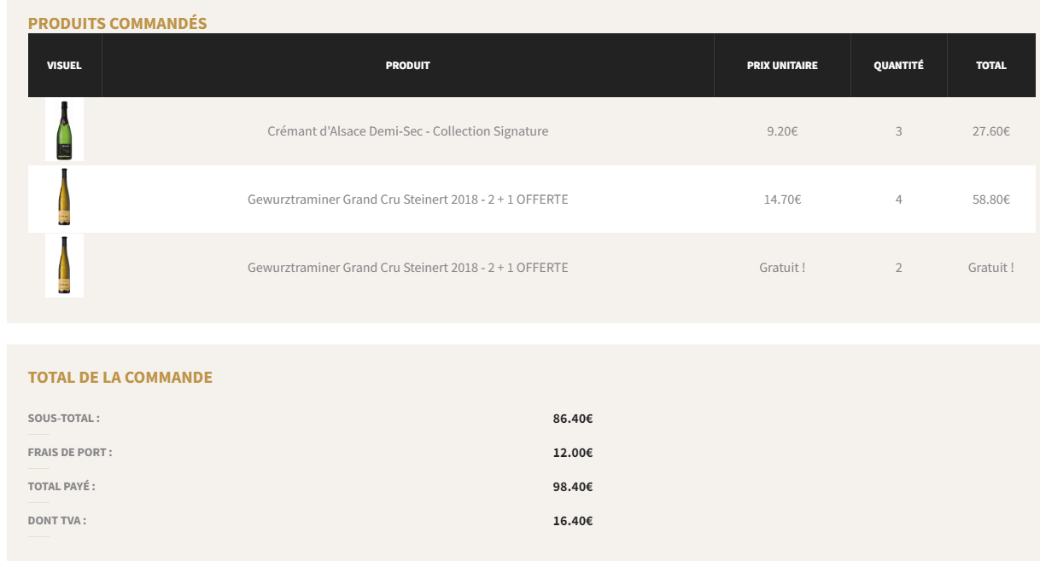Click the TOTAL column header in the table
Image resolution: width=1040 pixels, height=561 pixels.
(991, 66)
